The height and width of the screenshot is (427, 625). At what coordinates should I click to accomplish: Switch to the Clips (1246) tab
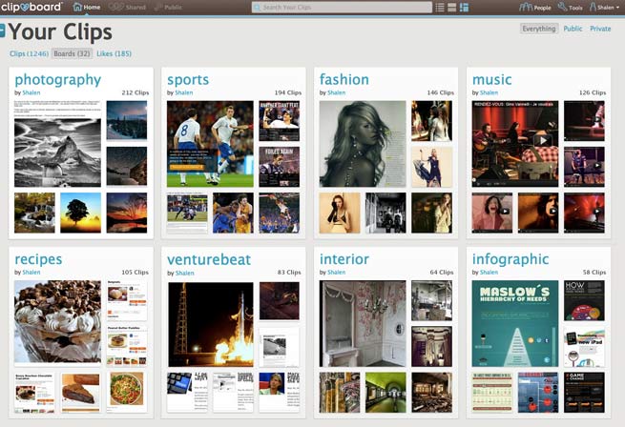pyautogui.click(x=29, y=53)
